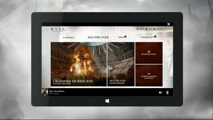The height and width of the screenshot is (120, 213).
Task: Click the Now playing status text
Action: tap(54, 94)
